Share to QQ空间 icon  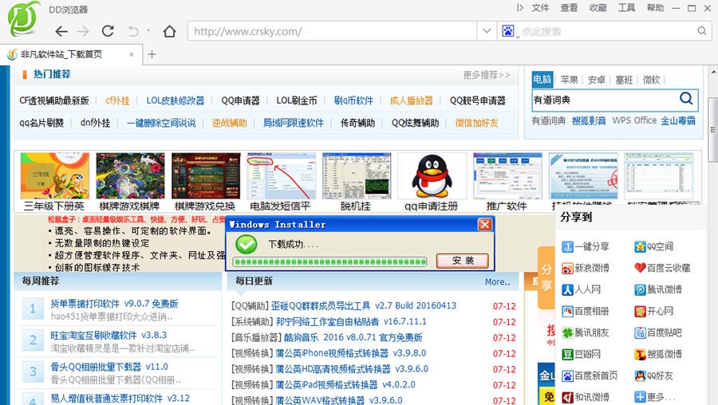(x=640, y=246)
